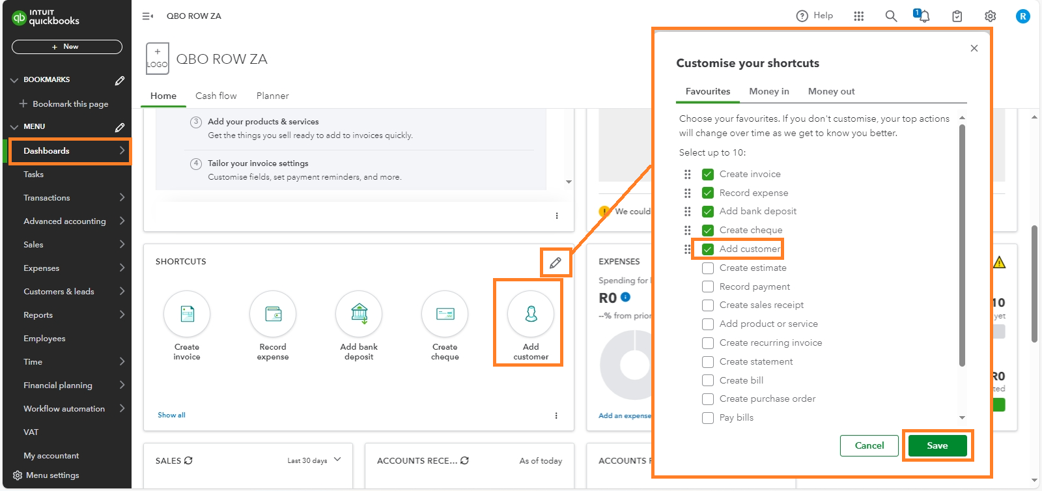Open the Add customer shortcut icon
Viewport: 1042px width, 491px height.
pyautogui.click(x=531, y=314)
